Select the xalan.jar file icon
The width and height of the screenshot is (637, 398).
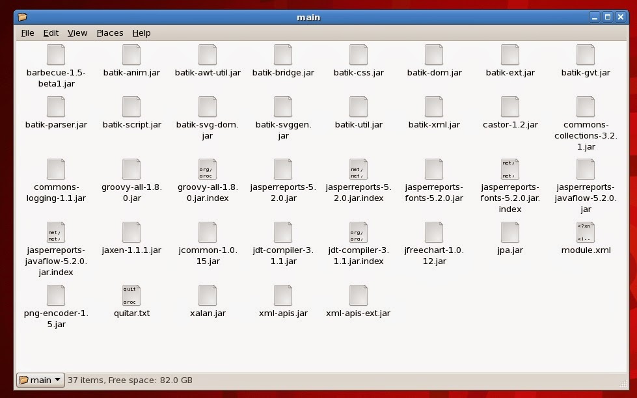click(208, 295)
